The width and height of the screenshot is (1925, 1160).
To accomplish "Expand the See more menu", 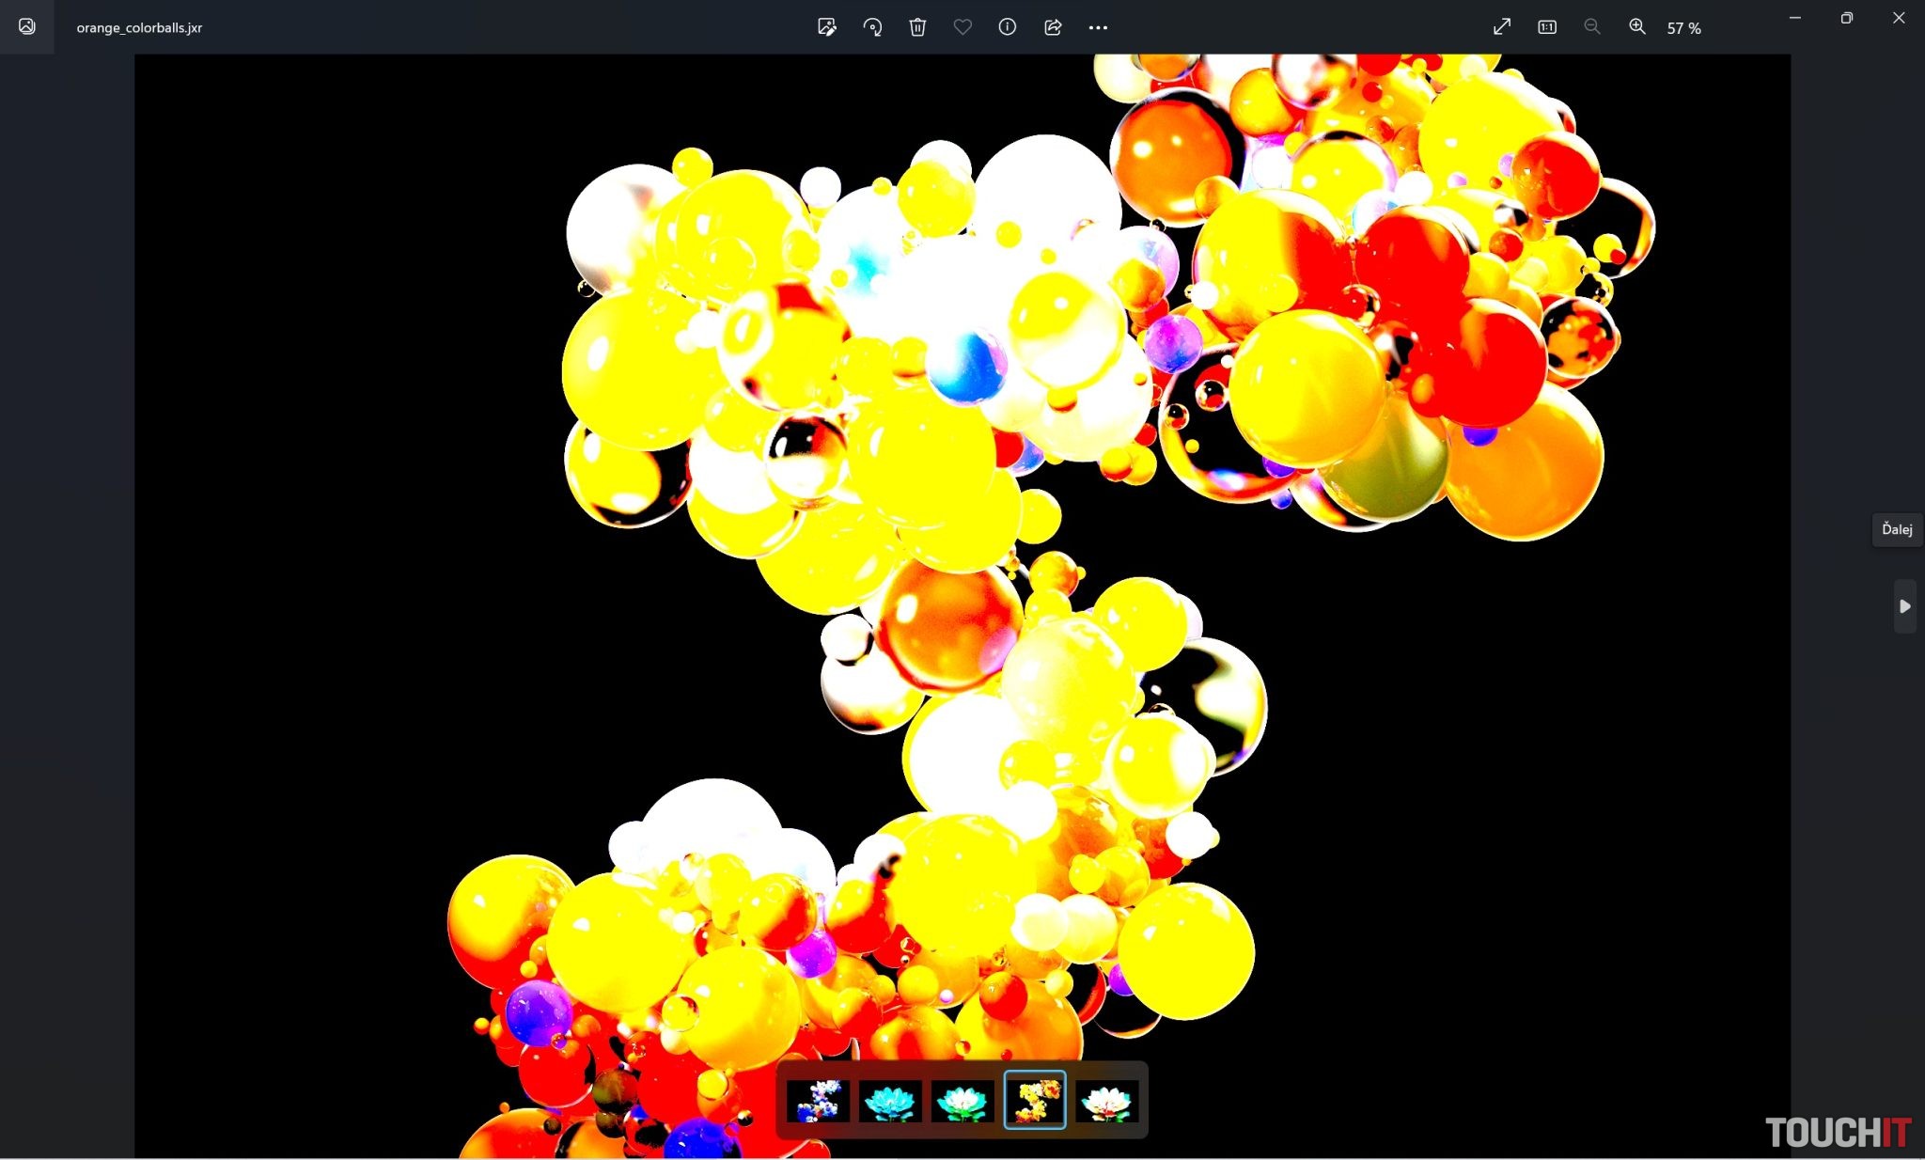I will tap(1098, 27).
